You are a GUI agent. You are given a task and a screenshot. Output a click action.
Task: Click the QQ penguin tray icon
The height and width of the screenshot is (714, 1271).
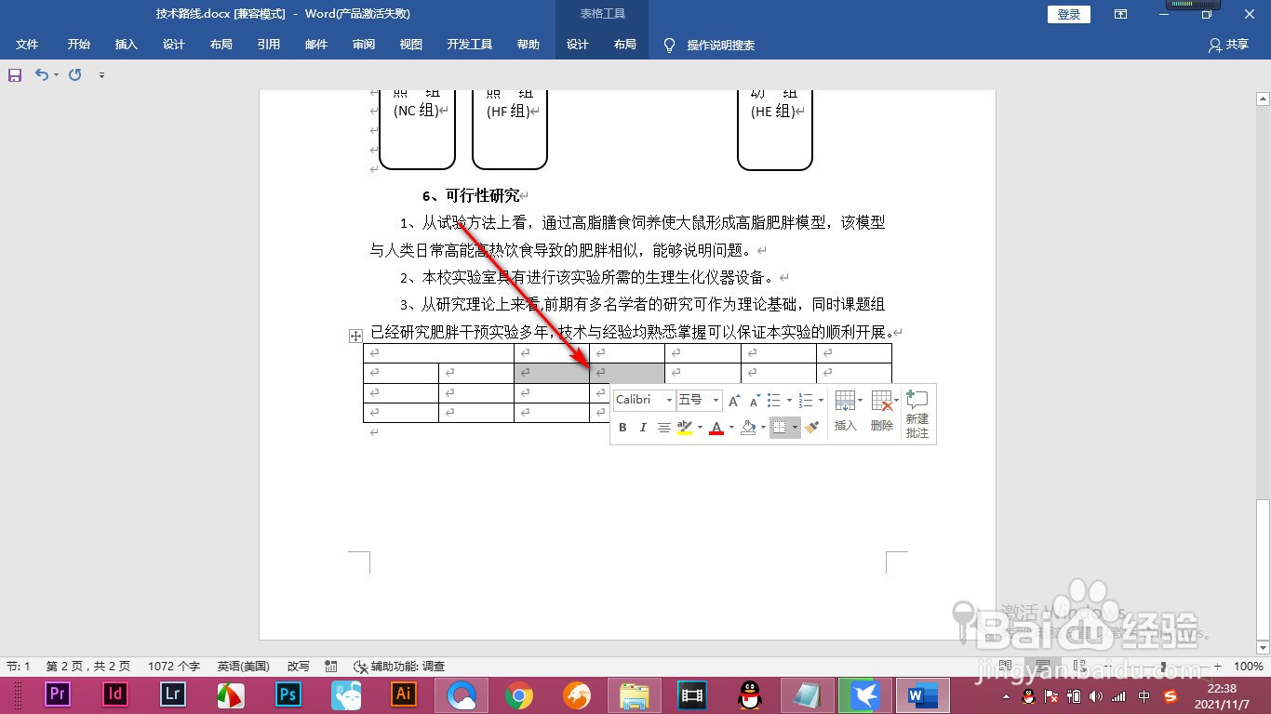[x=1028, y=695]
